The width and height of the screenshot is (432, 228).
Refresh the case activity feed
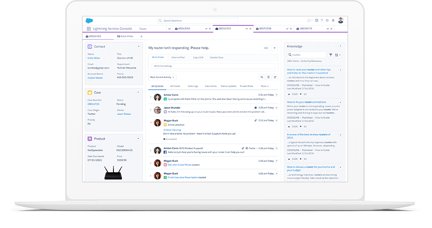tap(275, 78)
